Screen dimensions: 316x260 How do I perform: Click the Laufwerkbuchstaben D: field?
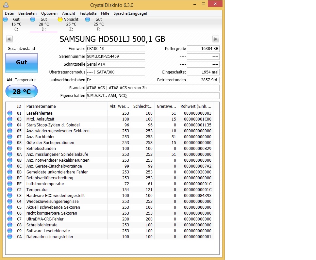point(115,80)
